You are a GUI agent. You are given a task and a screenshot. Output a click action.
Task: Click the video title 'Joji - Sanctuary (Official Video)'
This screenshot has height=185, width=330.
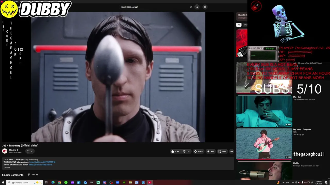pyautogui.click(x=20, y=146)
